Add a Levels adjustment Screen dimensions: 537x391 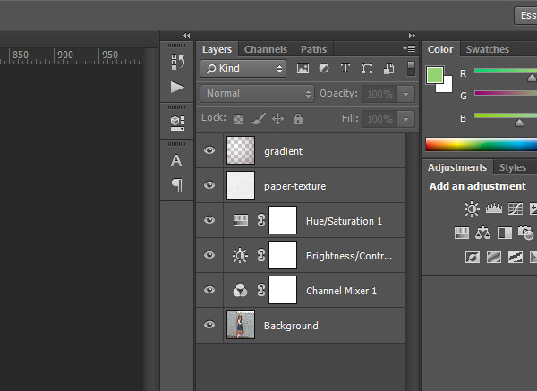(x=493, y=209)
